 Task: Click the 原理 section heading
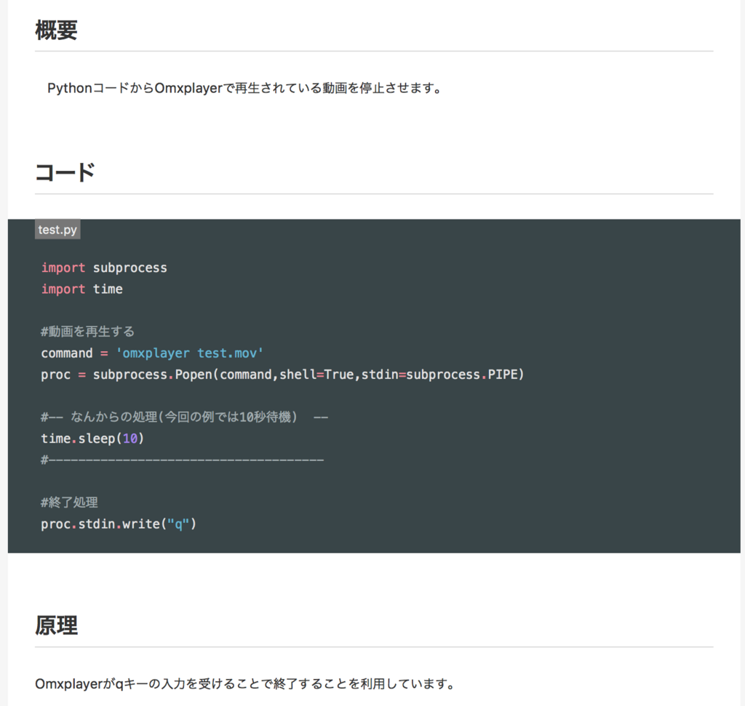pos(56,625)
